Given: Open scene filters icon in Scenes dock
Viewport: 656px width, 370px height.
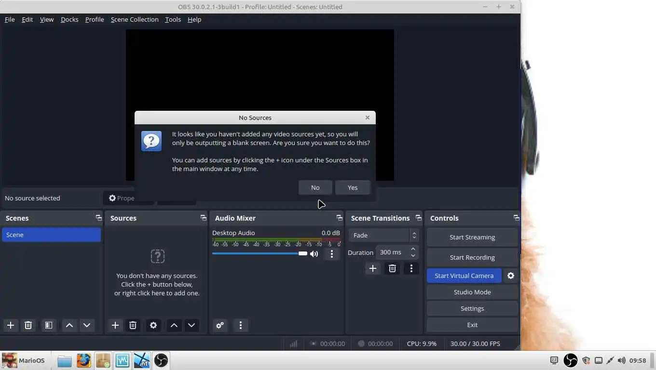Looking at the screenshot, I should [x=49, y=325].
